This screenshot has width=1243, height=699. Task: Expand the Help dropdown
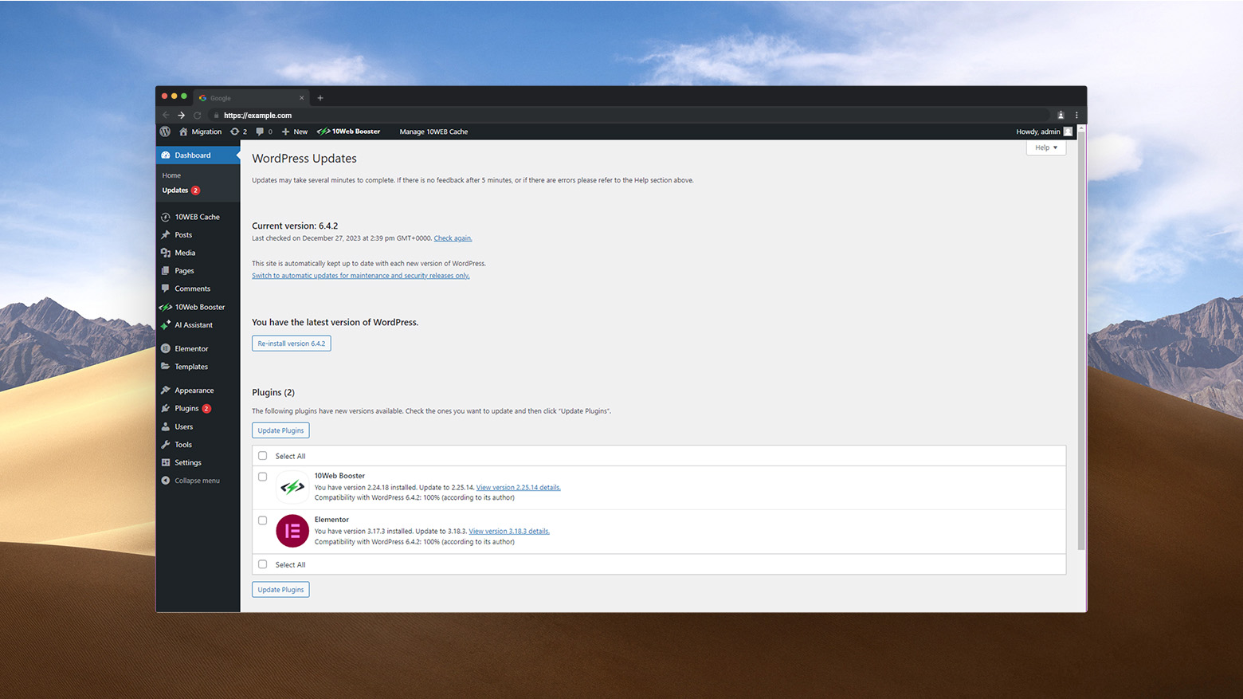(1045, 147)
